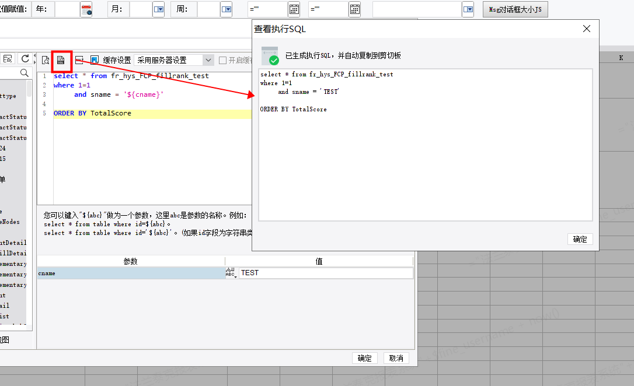
Task: Select the ttype item in left list
Action: [8, 96]
